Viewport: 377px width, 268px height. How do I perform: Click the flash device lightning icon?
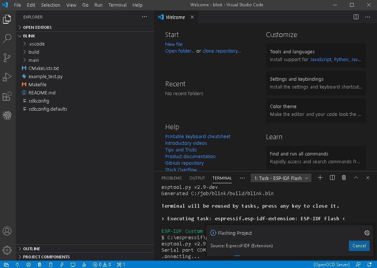[62, 265]
